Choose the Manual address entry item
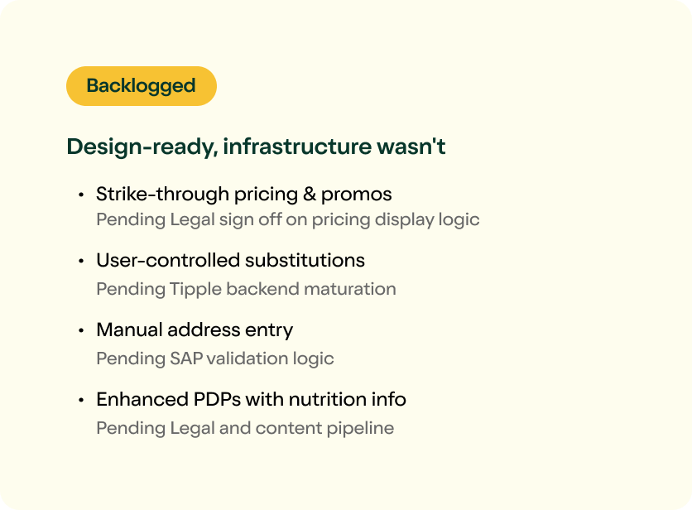This screenshot has height=510, width=692. point(195,330)
